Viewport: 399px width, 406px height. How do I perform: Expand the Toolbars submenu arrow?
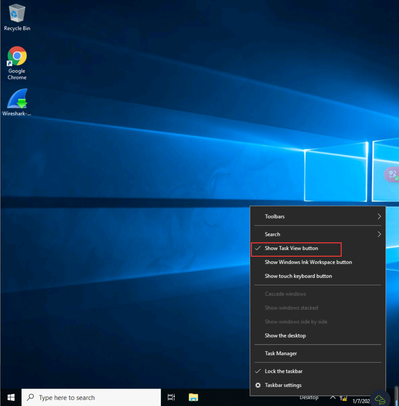click(379, 216)
